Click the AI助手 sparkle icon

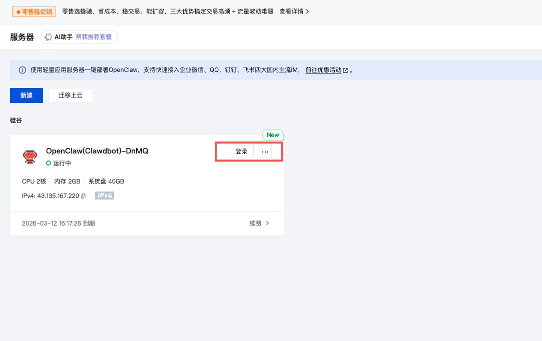[x=49, y=37]
